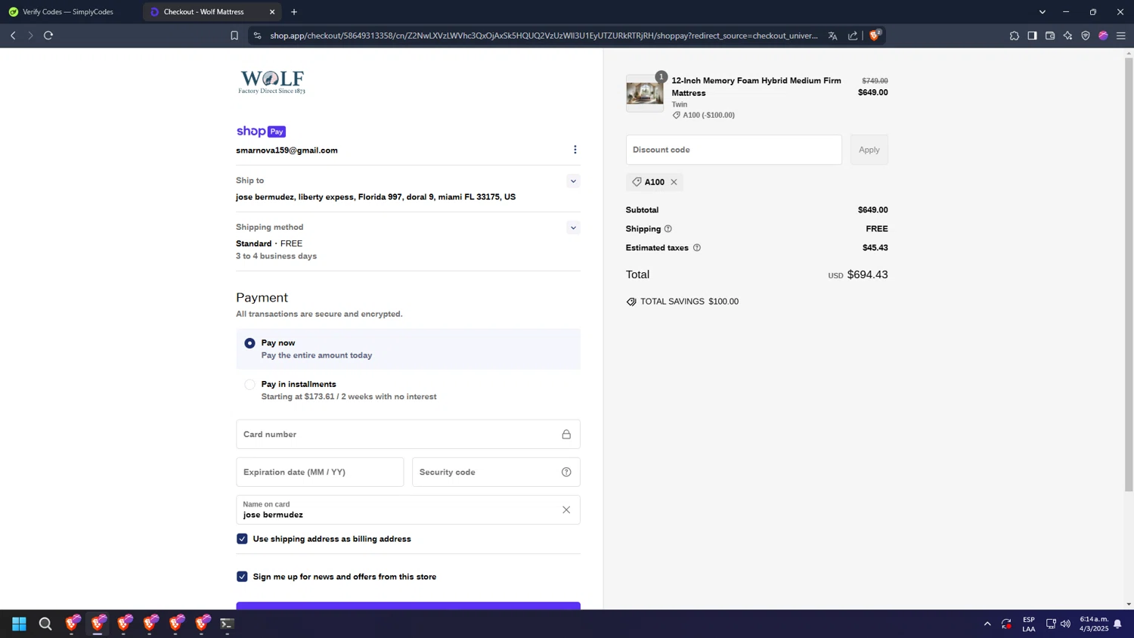Open the notifications bell in tray
1134x638 pixels.
[x=1117, y=624]
